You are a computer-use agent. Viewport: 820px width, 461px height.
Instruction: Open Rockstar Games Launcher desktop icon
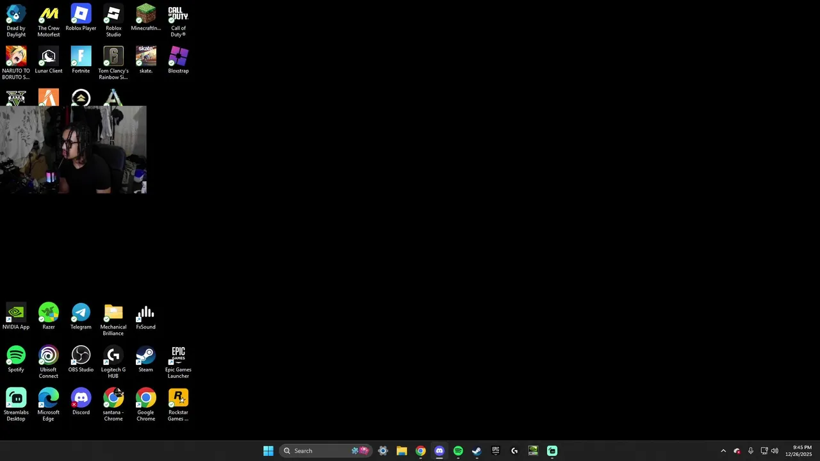[178, 405]
